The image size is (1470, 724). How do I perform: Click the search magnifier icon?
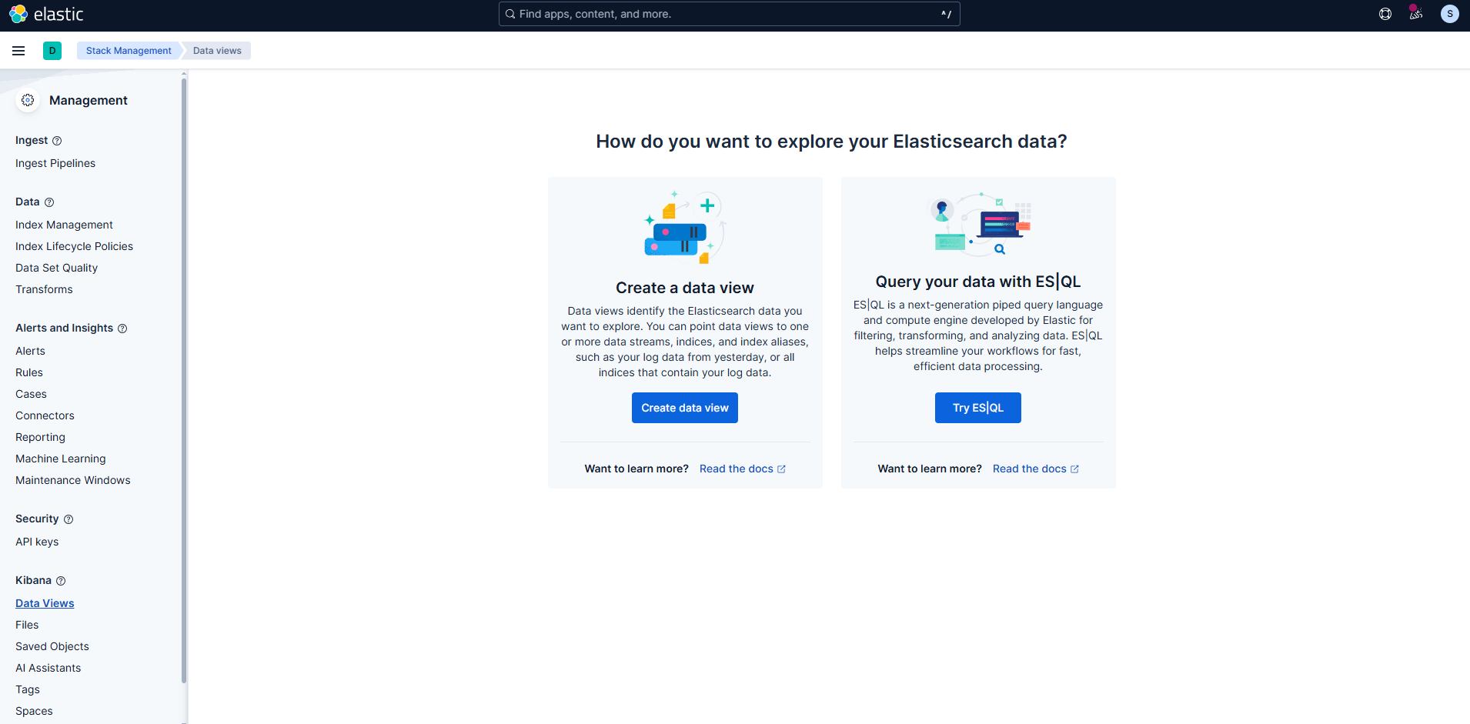point(510,14)
